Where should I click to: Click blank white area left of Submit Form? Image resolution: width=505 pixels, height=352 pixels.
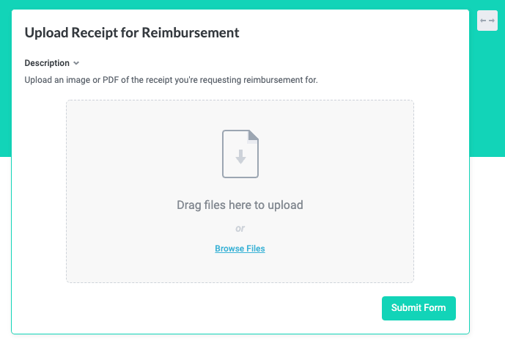coord(220,308)
